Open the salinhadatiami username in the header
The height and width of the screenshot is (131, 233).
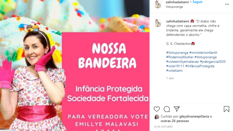pos(177,2)
